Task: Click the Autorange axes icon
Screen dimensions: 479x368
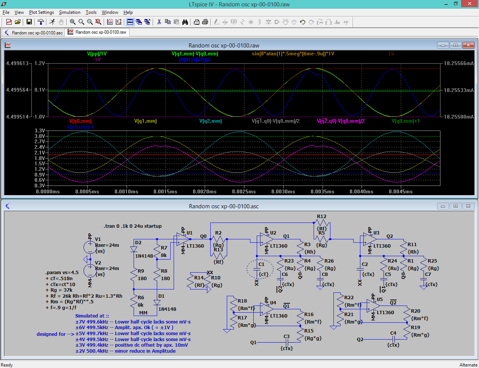Action: [x=119, y=22]
